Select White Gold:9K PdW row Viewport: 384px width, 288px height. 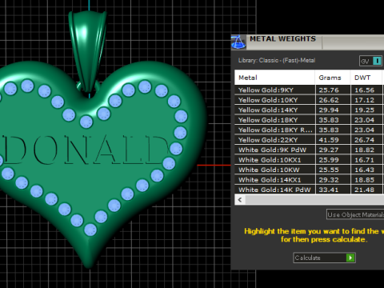(x=310, y=150)
